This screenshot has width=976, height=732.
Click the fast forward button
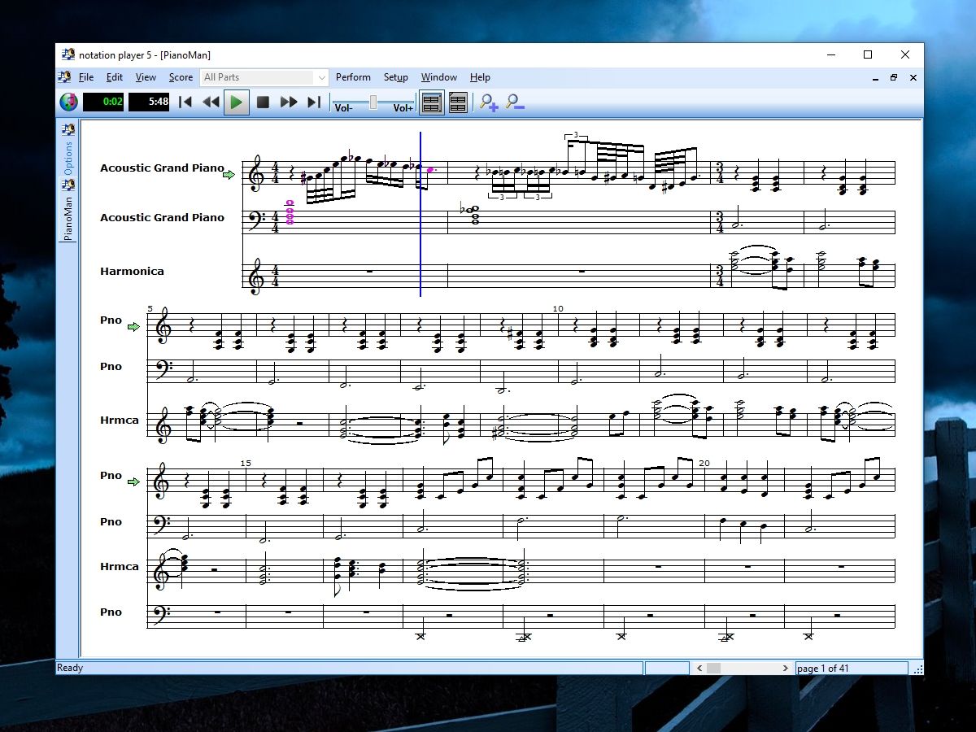(x=289, y=102)
